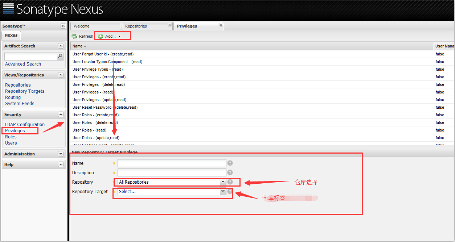
Task: Select the Nexus sidebar tab
Action: pos(11,35)
